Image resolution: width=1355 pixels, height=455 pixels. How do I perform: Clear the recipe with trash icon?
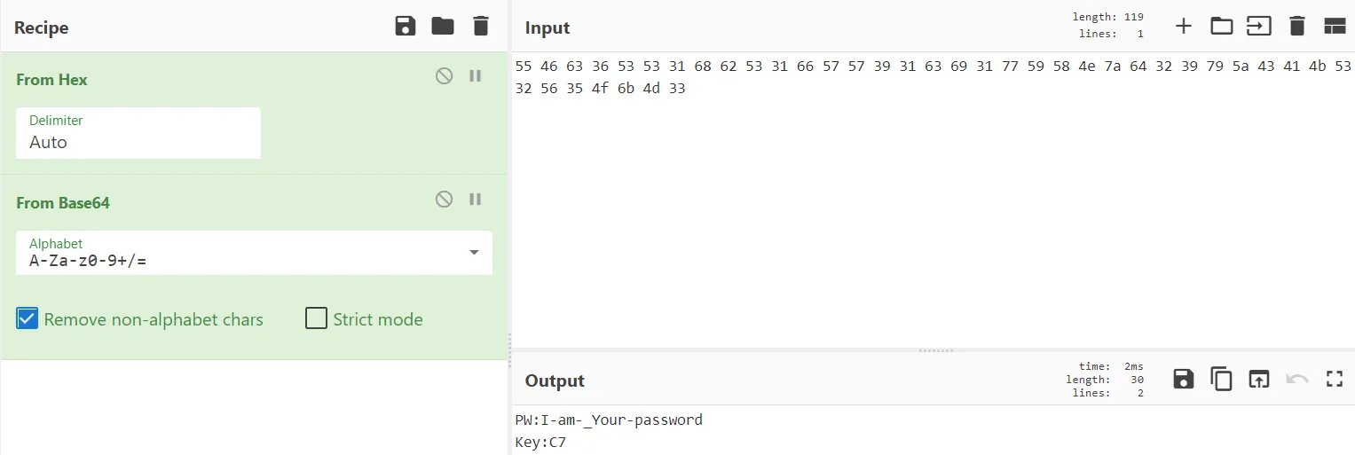pos(481,27)
